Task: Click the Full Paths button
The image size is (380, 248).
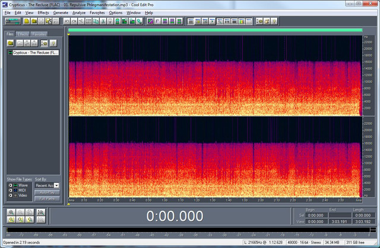Action: point(47,199)
